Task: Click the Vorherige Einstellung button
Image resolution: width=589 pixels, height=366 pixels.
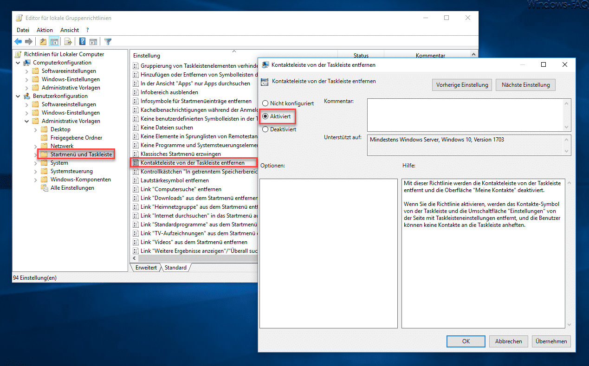Action: [x=462, y=85]
